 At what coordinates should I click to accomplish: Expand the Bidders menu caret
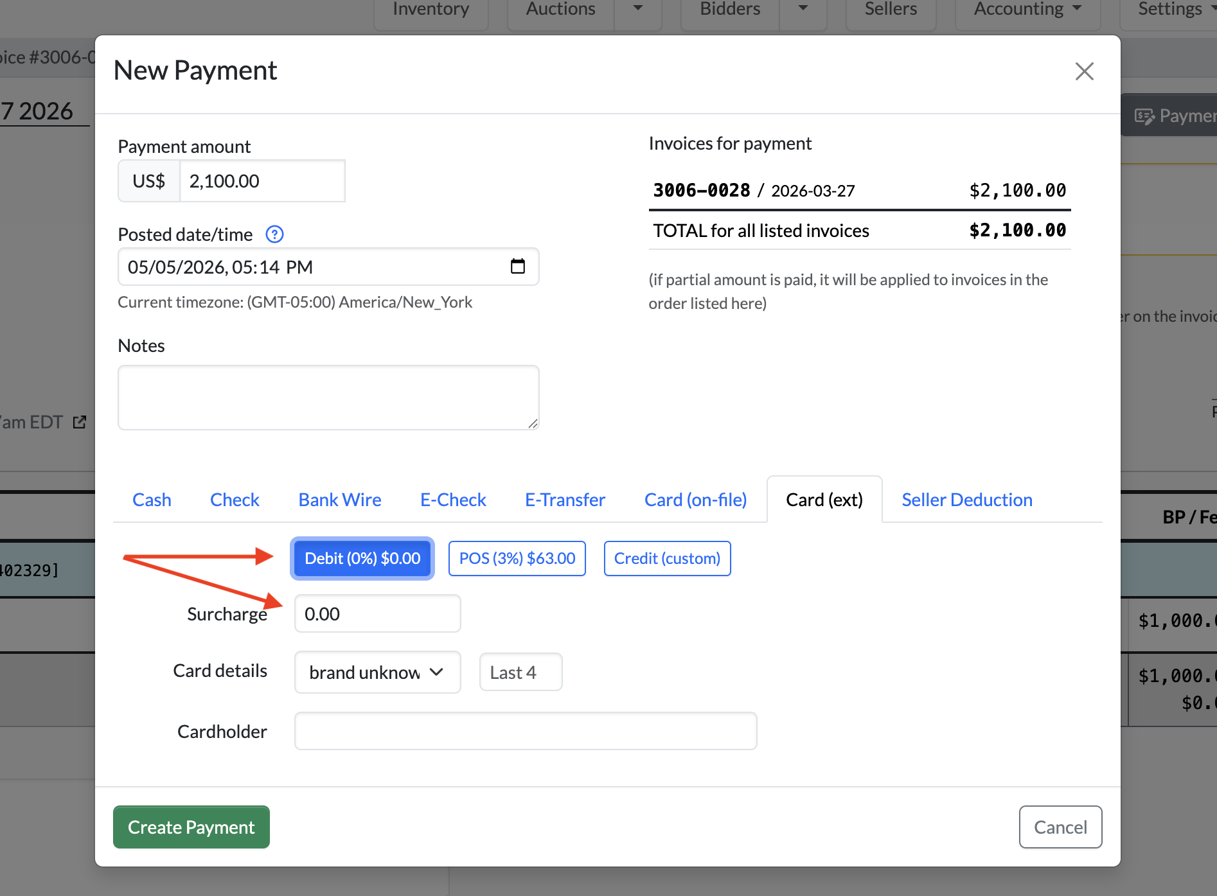point(803,9)
